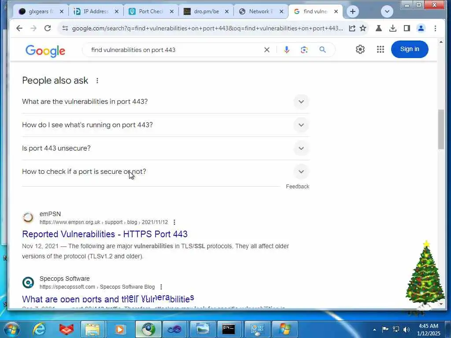Open the volume speaker tray icon
451x338 pixels.
407,329
